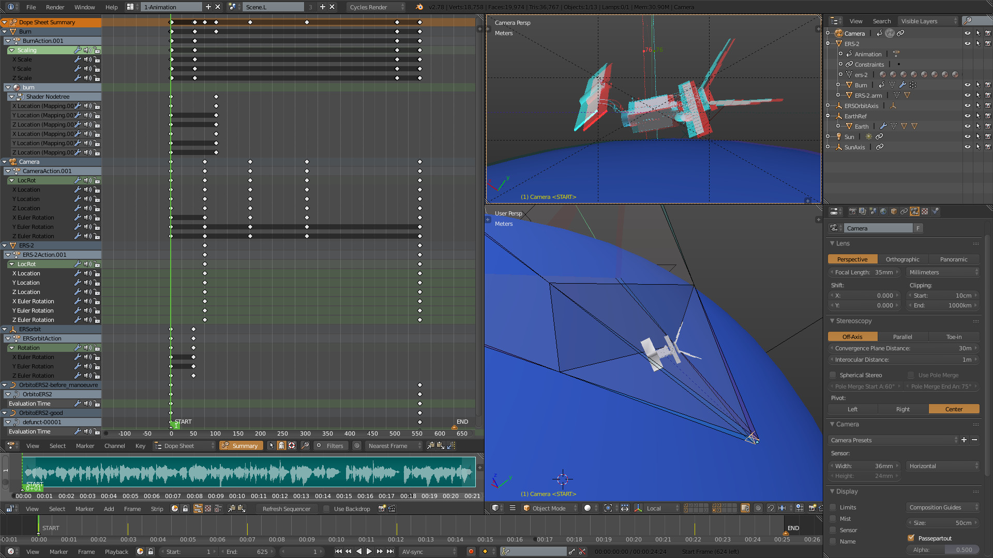The height and width of the screenshot is (558, 993).
Task: Open the Texture properties checkerboard icon
Action: pyautogui.click(x=925, y=211)
